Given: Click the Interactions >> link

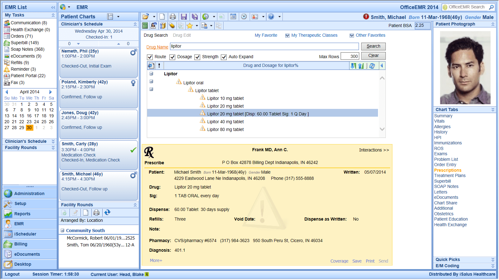Looking at the screenshot, I should click(x=374, y=150).
